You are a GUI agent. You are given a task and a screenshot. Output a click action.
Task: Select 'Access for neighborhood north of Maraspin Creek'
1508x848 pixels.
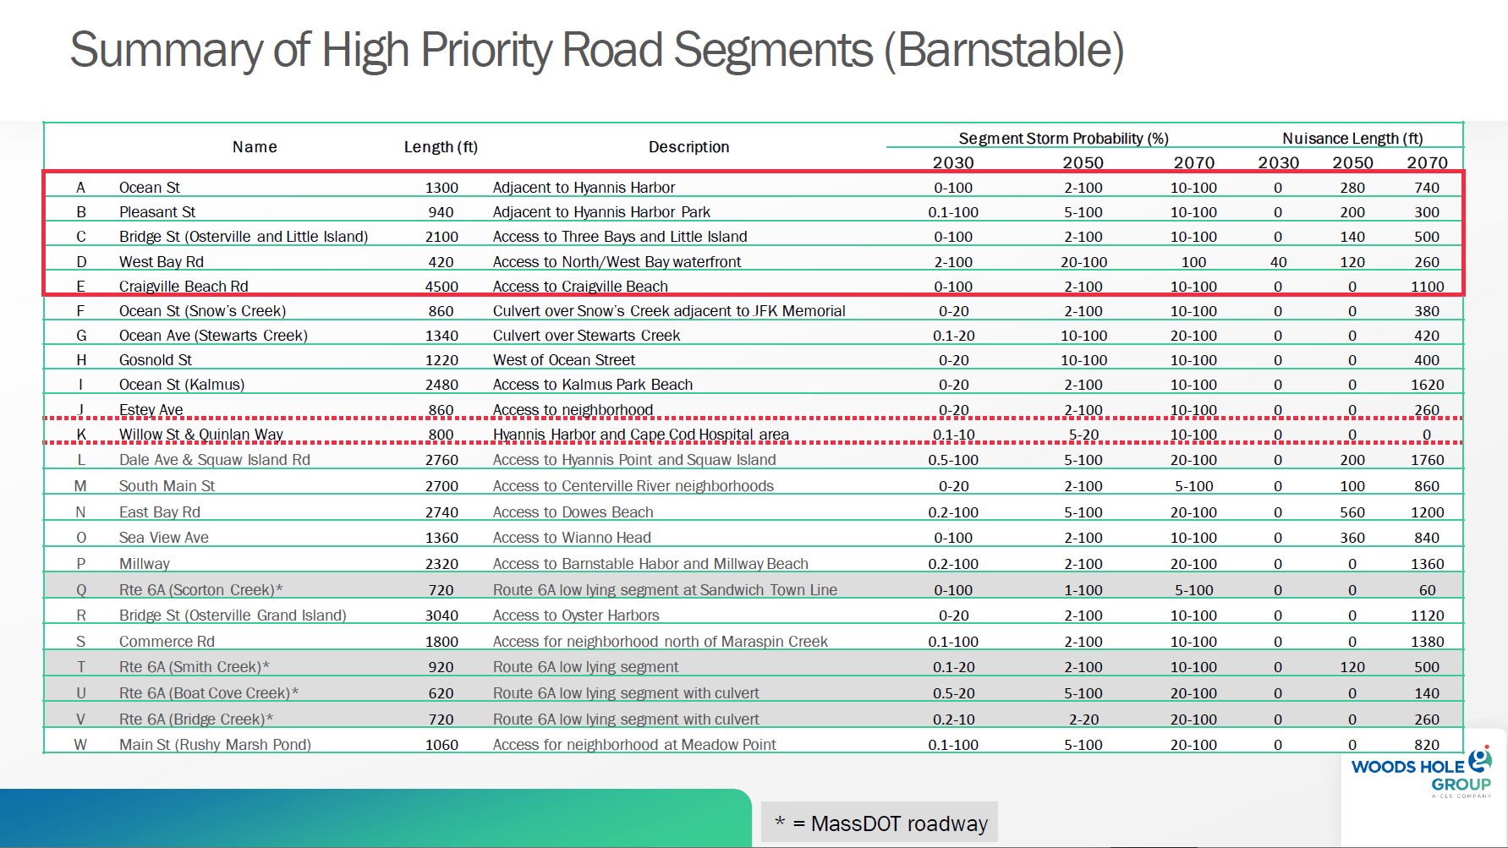coord(661,642)
